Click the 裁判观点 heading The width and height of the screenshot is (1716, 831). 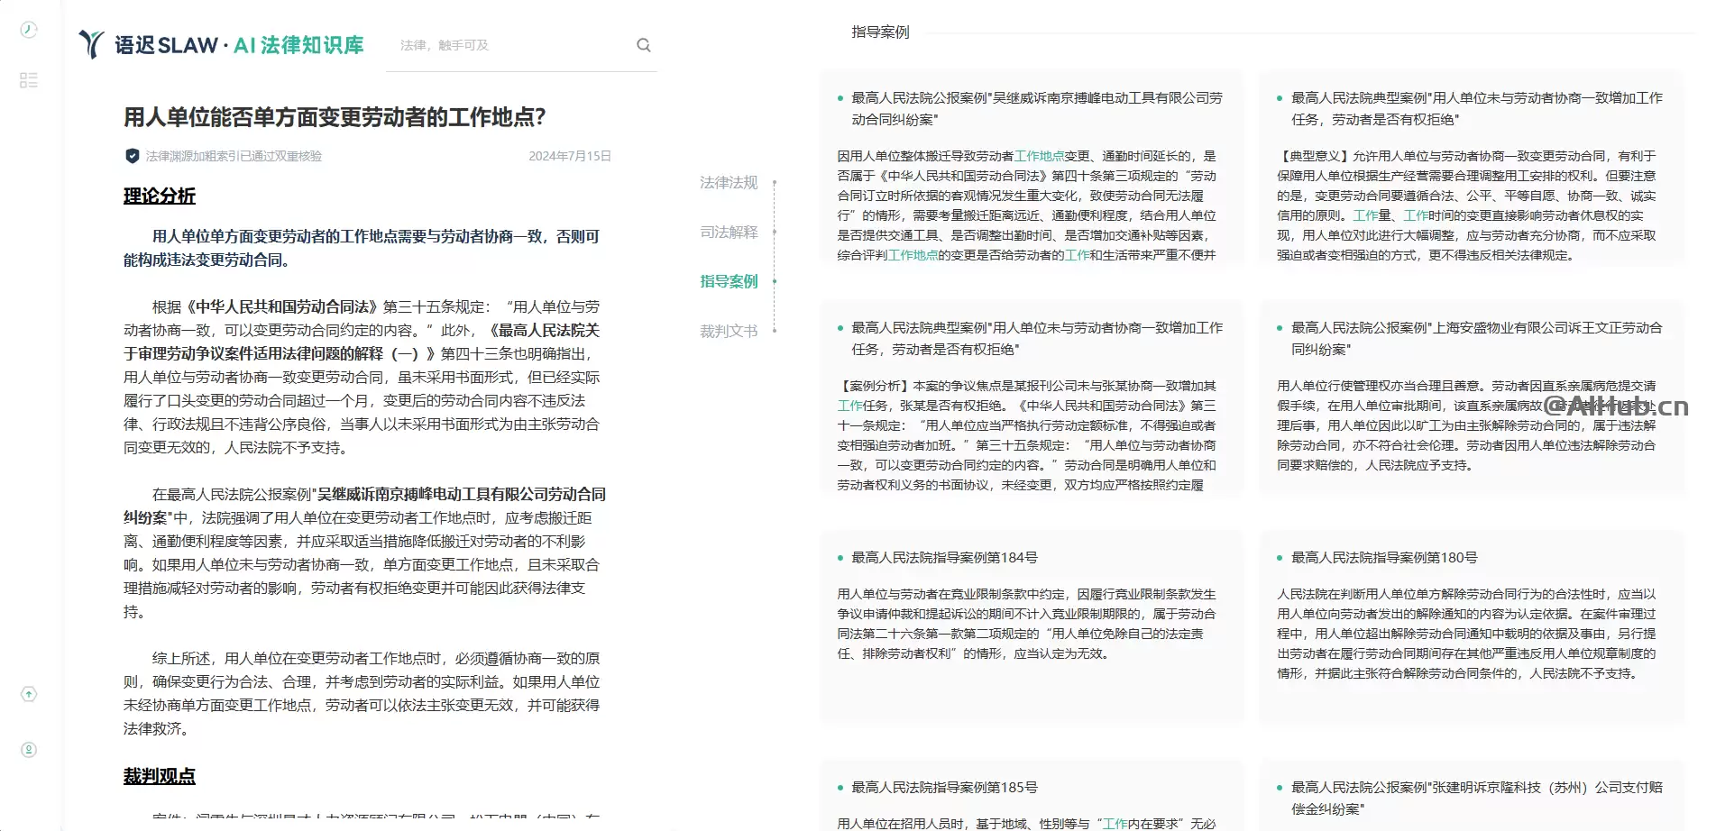tap(160, 776)
